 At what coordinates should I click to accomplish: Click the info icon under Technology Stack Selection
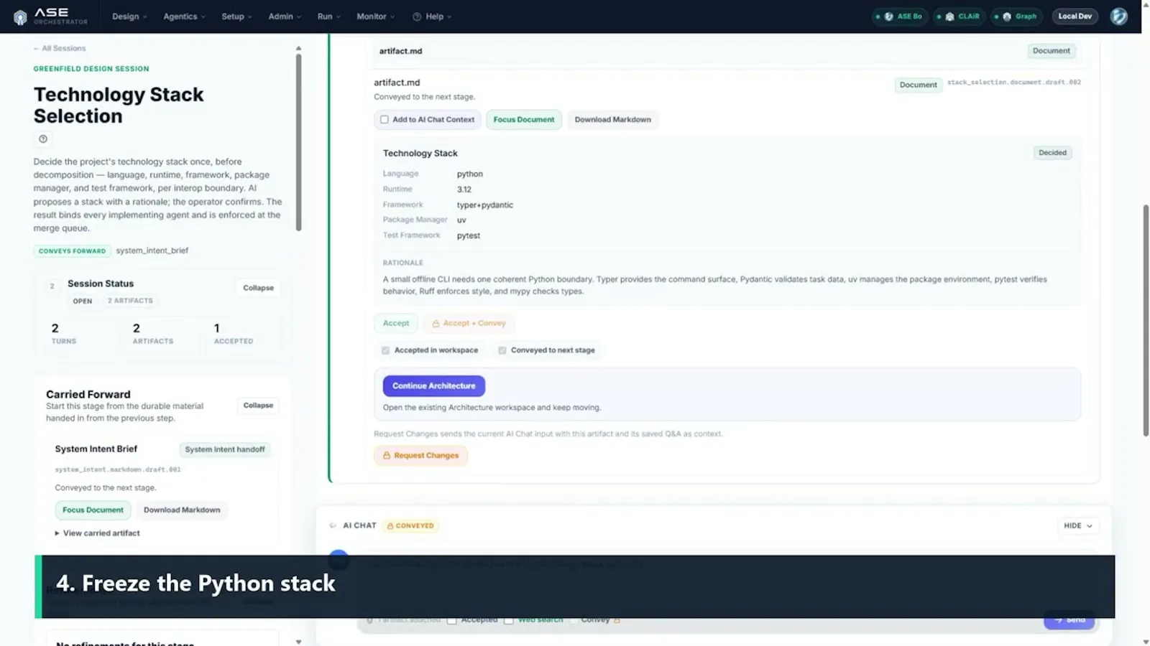(43, 139)
